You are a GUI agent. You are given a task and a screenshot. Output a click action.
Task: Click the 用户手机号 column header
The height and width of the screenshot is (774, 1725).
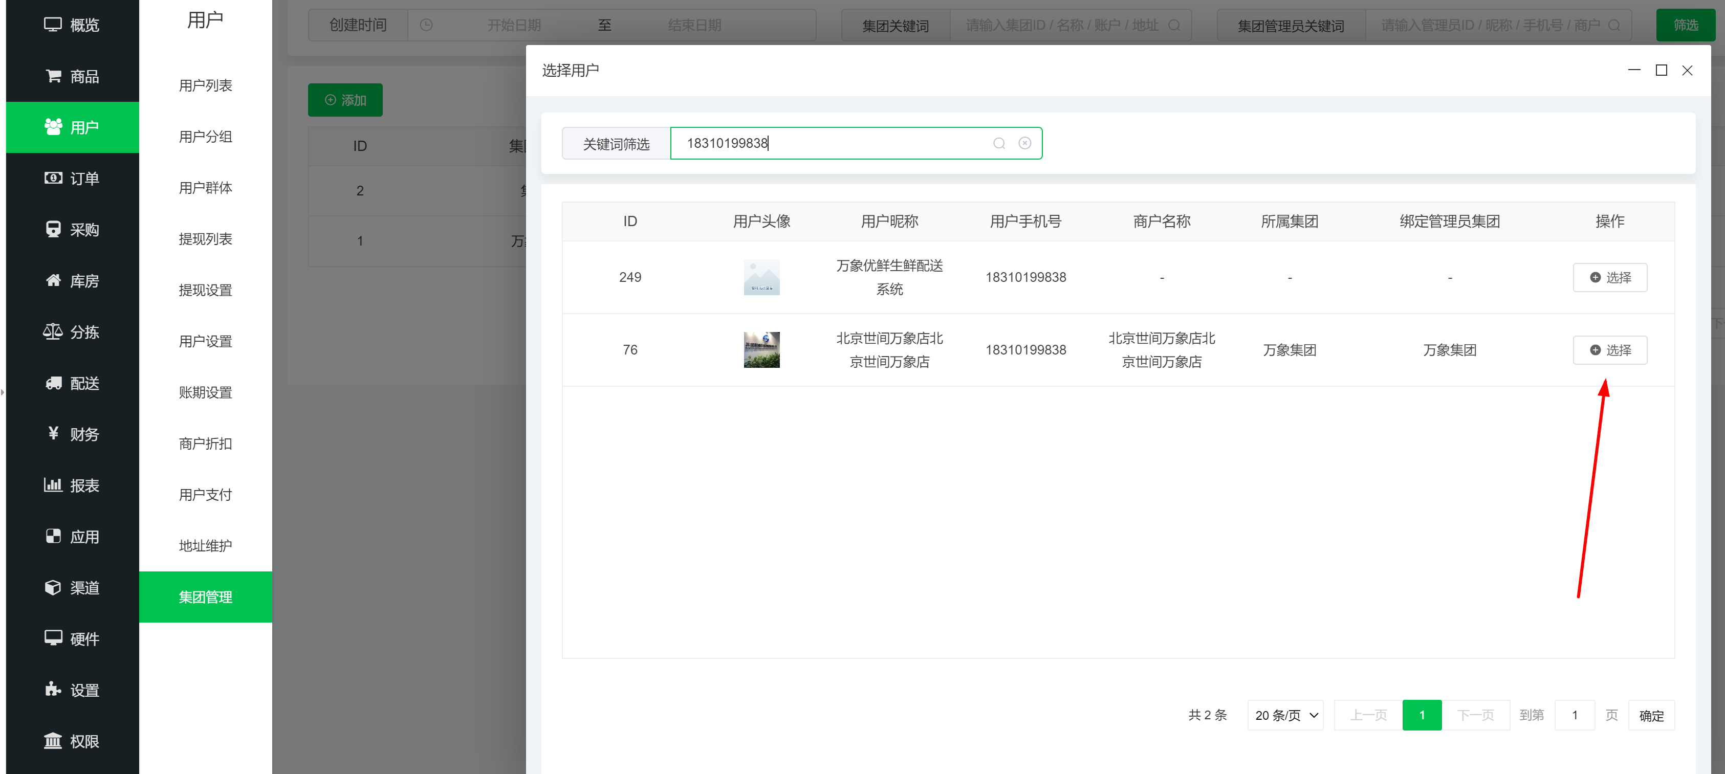point(1025,222)
